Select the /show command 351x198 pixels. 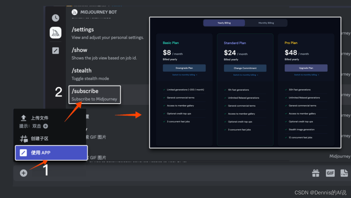coord(79,50)
